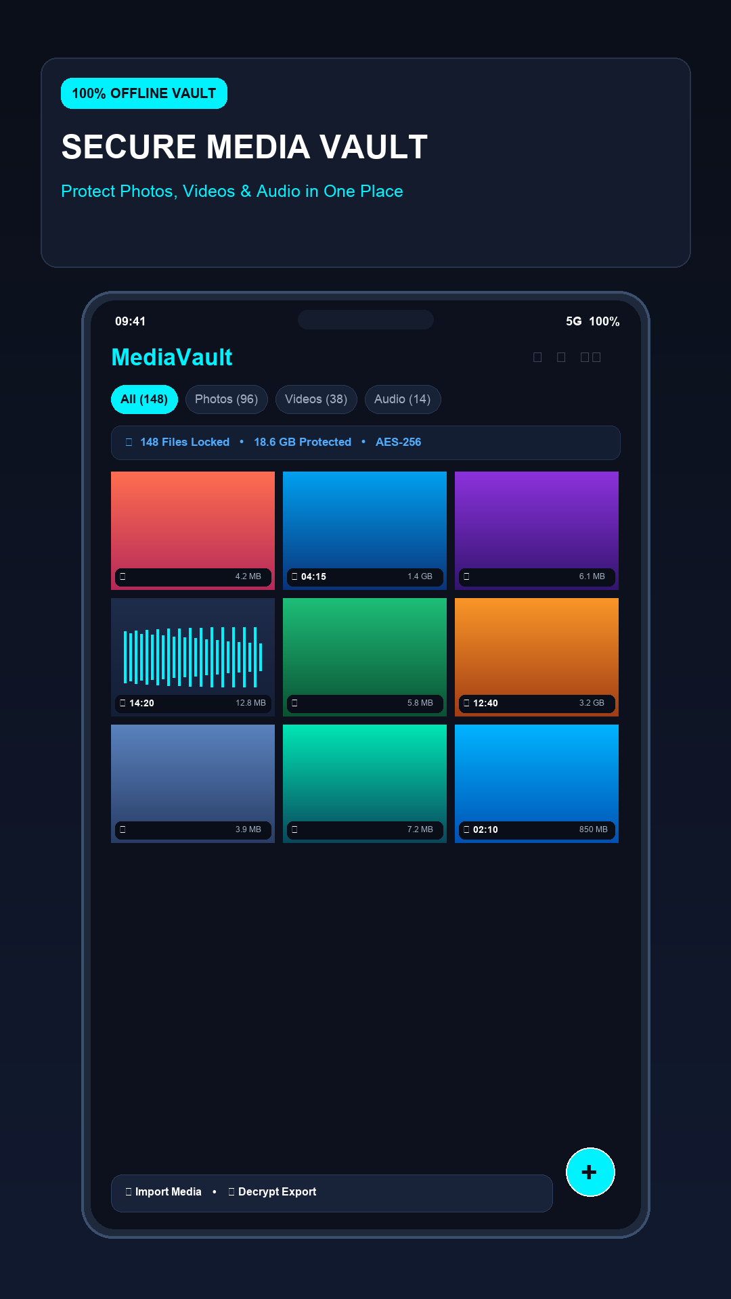Click the 5G signal indicator
The height and width of the screenshot is (1299, 731).
point(574,321)
